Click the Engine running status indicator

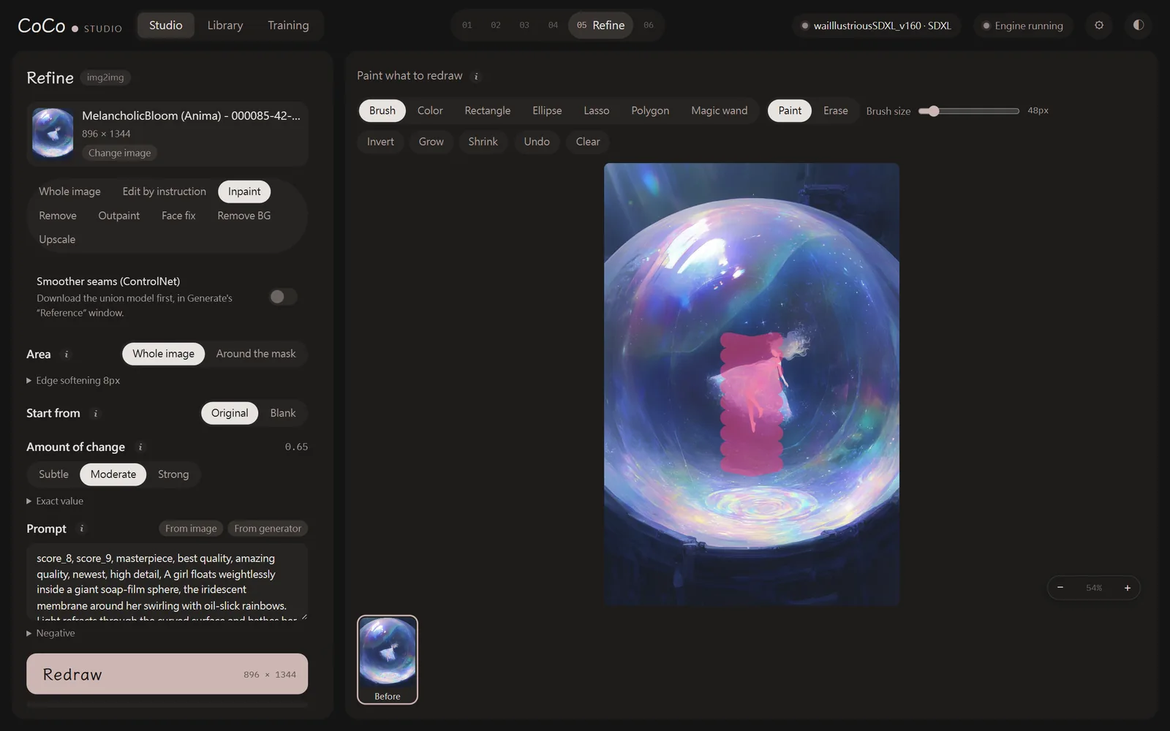tap(1023, 26)
